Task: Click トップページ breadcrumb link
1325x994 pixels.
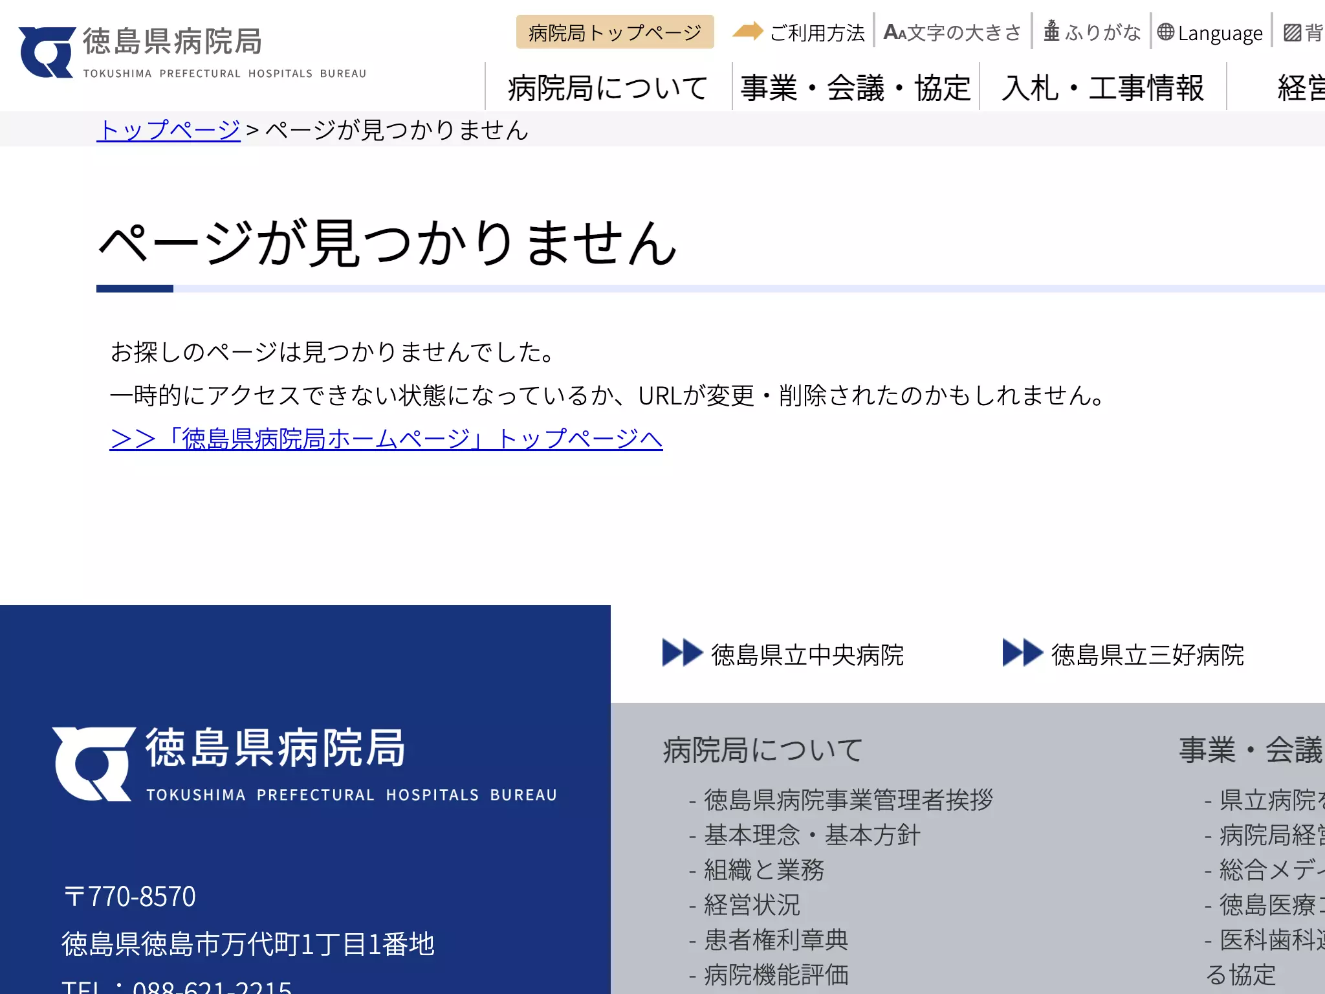Action: [x=169, y=129]
